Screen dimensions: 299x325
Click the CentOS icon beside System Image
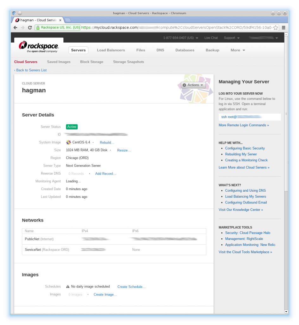coord(68,143)
